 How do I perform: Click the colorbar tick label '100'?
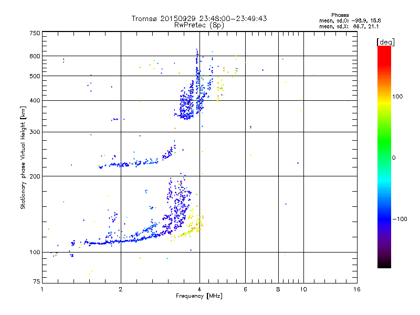click(x=397, y=97)
